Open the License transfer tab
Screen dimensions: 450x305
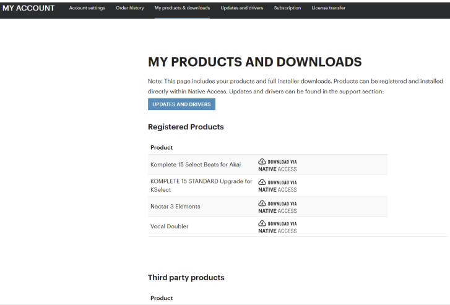pyautogui.click(x=328, y=8)
